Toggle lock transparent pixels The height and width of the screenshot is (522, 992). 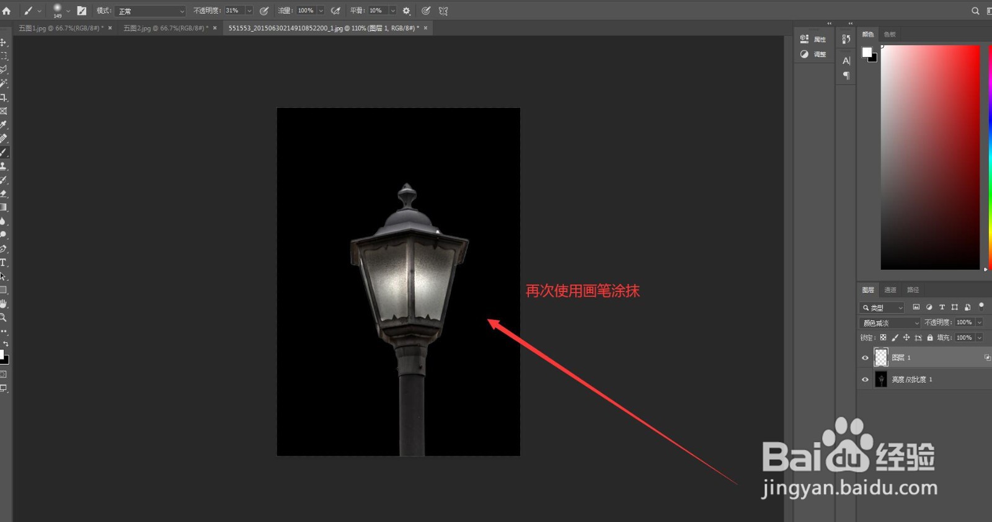(883, 338)
